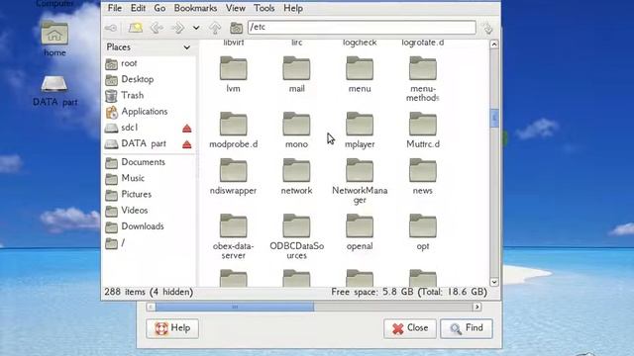Open the Edit menu
Image resolution: width=634 pixels, height=356 pixels.
pos(138,8)
